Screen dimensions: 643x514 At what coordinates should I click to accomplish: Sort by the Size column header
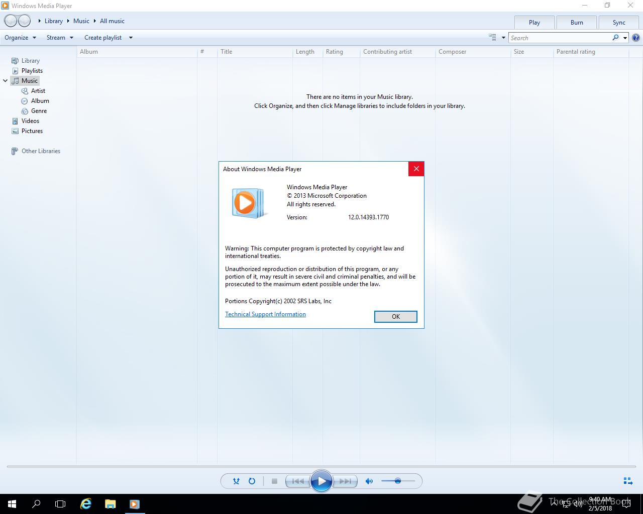click(x=532, y=52)
